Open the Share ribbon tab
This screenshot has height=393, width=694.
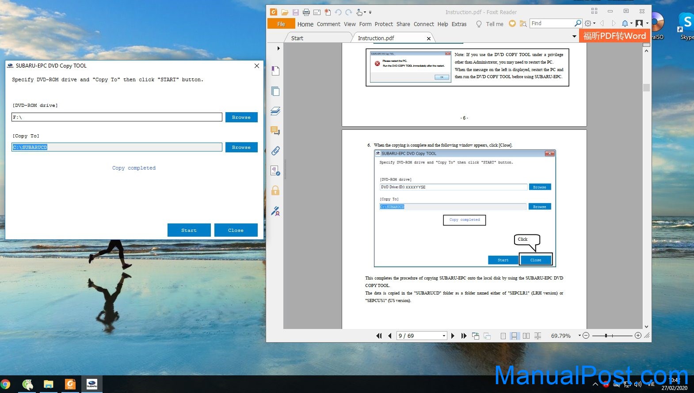point(403,24)
